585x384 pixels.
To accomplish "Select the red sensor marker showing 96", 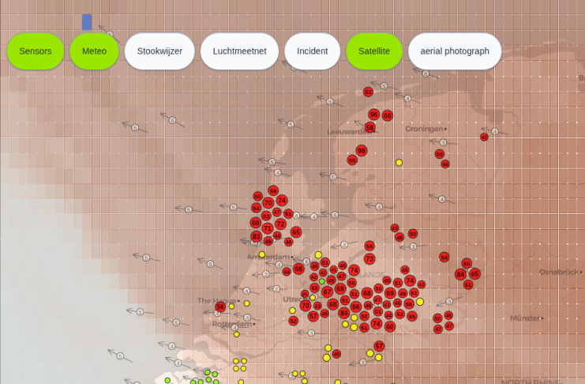I will (374, 115).
